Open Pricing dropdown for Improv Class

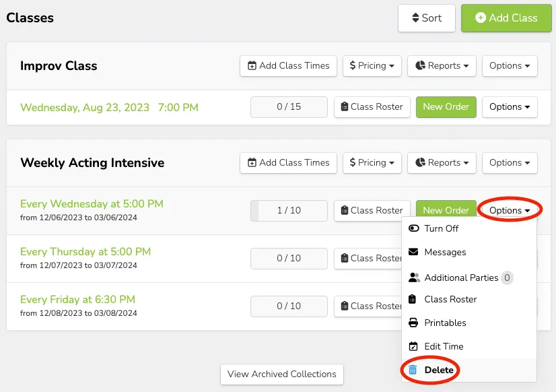(x=372, y=66)
